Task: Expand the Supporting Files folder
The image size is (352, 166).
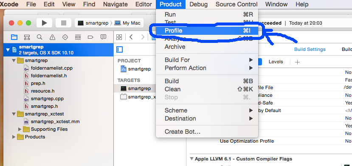Action: coord(20,129)
